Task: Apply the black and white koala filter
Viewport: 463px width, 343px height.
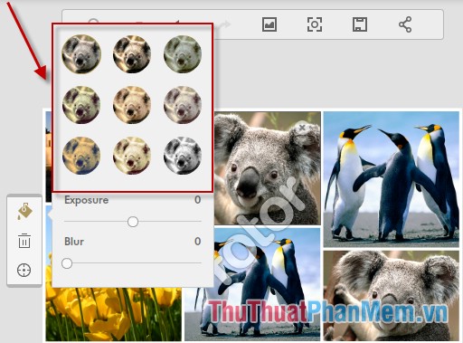Action: pyautogui.click(x=183, y=156)
